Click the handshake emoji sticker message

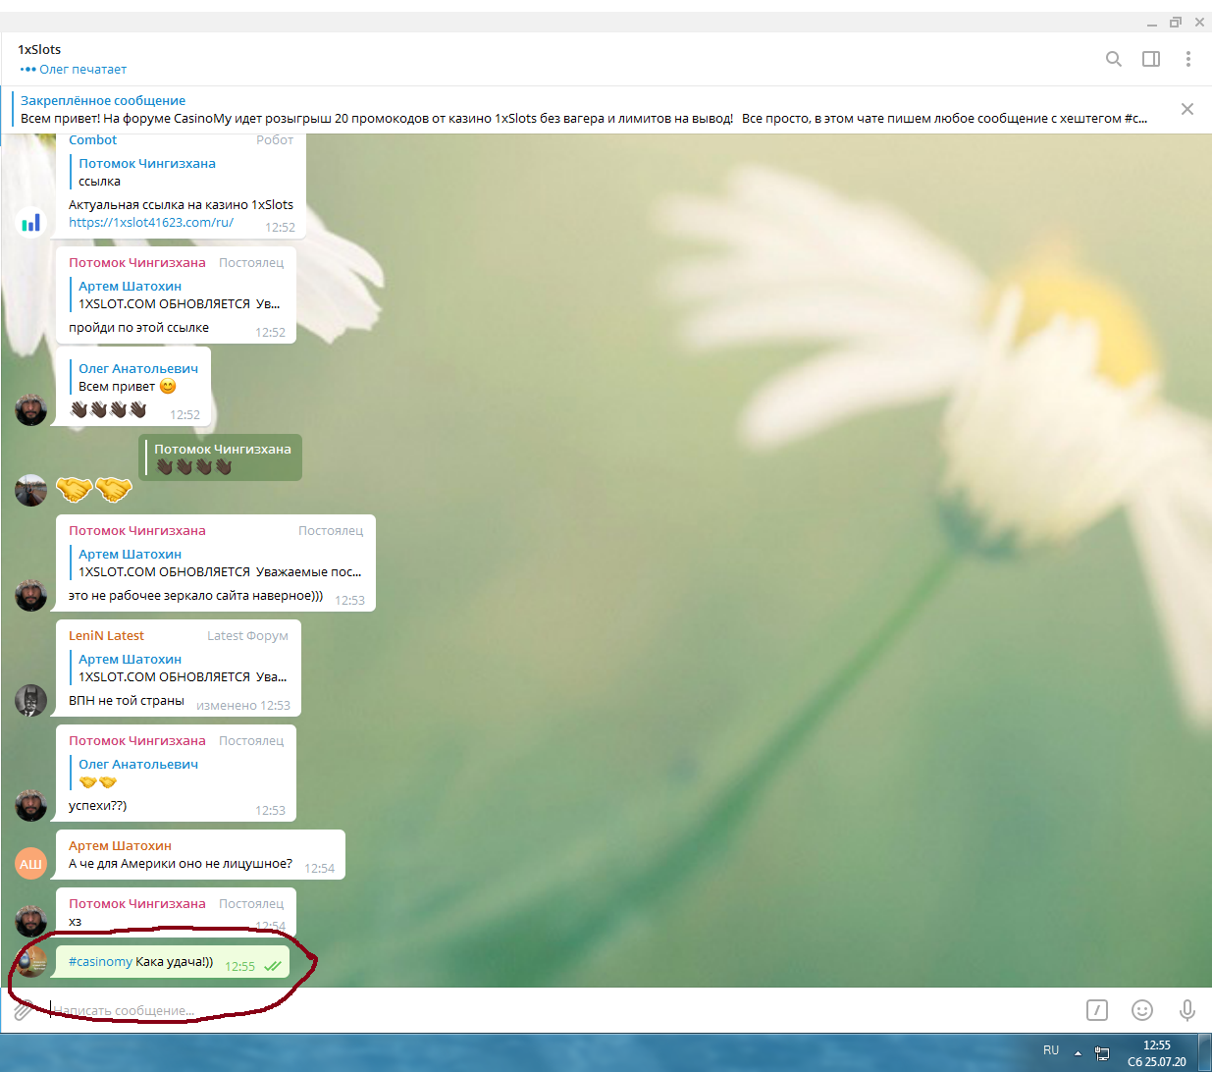pos(94,488)
